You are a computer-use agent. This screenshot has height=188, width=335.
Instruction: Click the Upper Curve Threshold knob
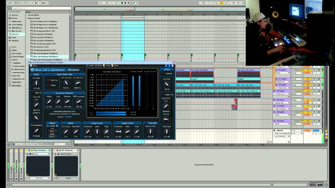pos(118,132)
